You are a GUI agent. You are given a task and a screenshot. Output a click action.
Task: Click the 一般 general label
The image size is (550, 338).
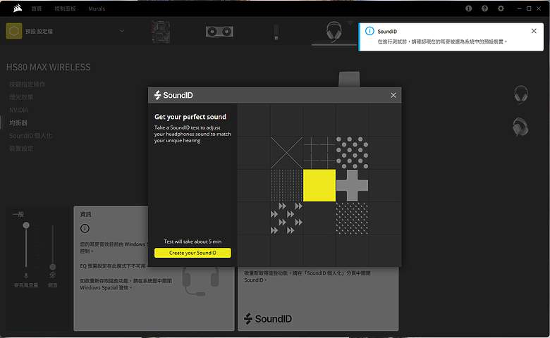(18, 214)
